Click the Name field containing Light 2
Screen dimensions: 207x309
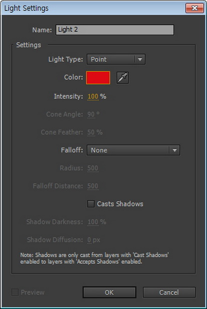click(x=115, y=30)
